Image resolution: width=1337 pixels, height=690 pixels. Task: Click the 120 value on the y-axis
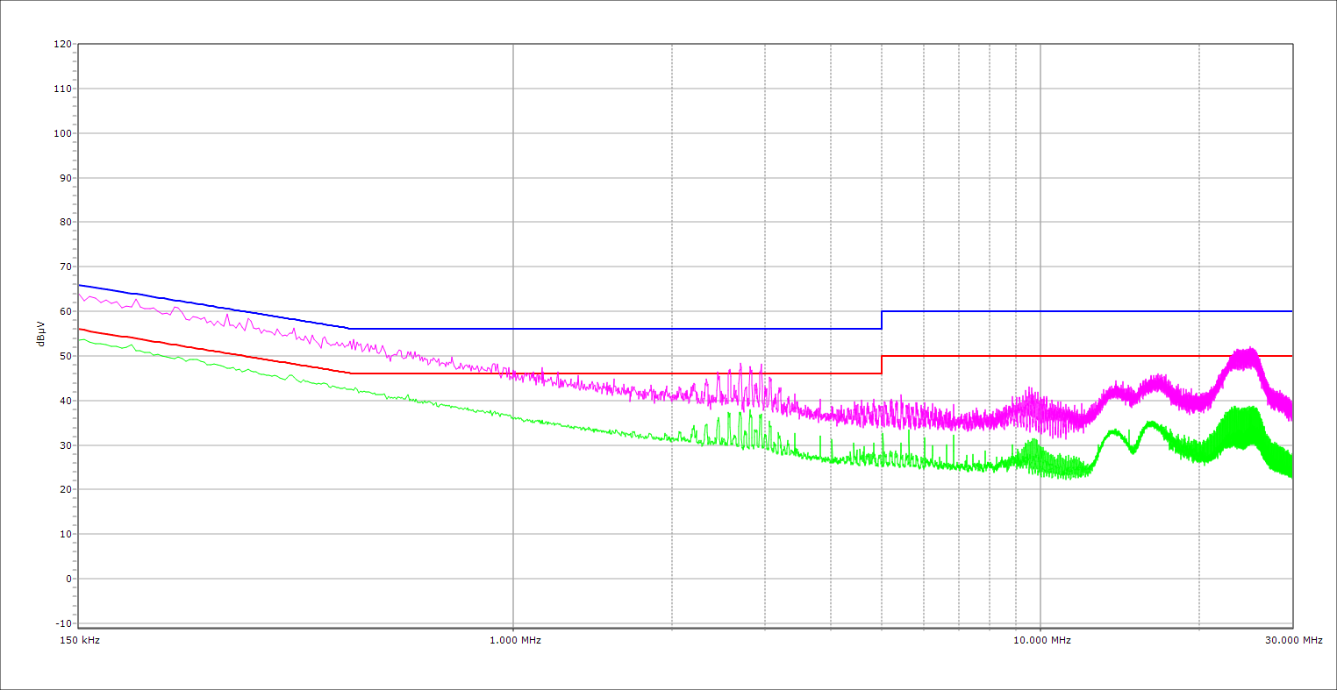coord(61,44)
